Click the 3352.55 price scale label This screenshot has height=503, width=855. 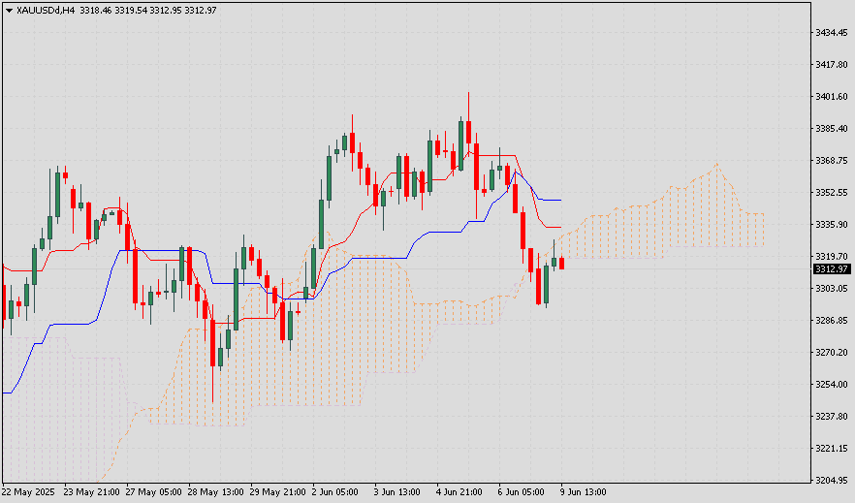pos(831,192)
